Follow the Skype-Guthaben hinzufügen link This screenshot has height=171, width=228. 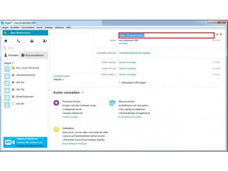click(x=75, y=144)
